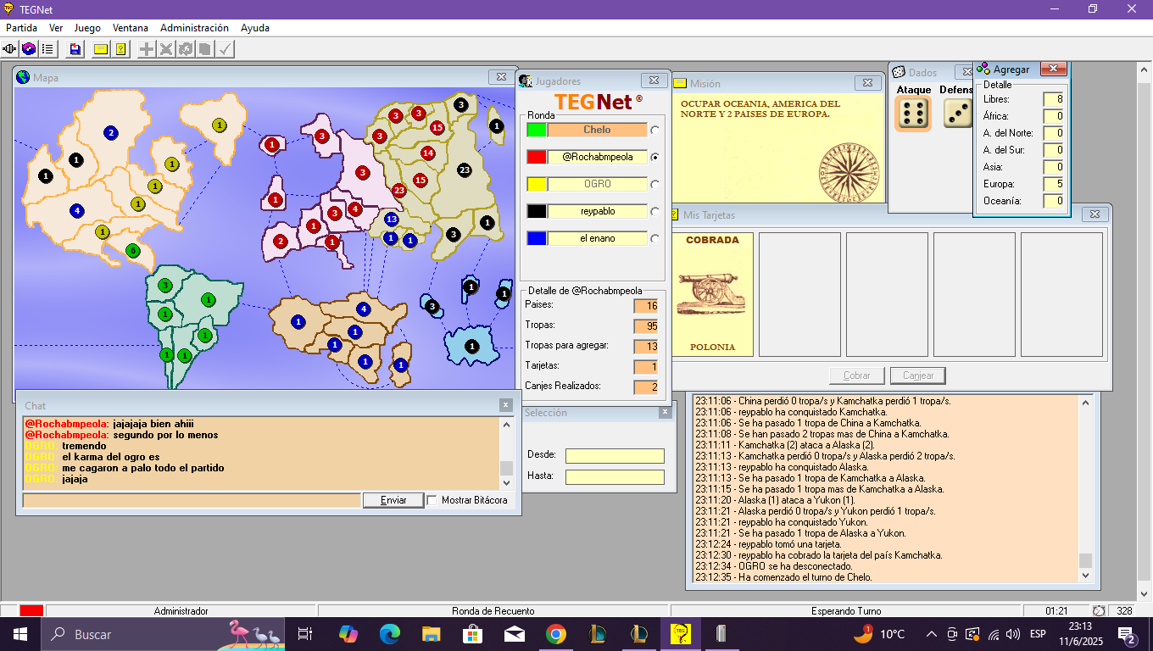Click the grayed plus add-troops icon
This screenshot has height=651, width=1153.
coord(147,49)
